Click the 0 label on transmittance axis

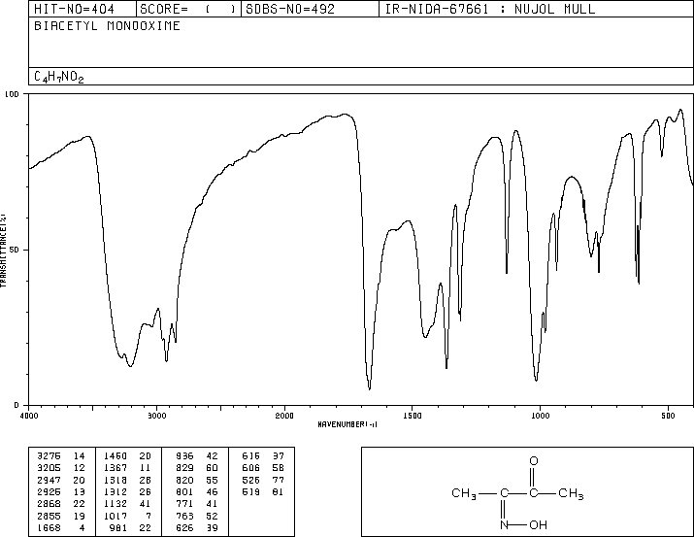(x=17, y=405)
